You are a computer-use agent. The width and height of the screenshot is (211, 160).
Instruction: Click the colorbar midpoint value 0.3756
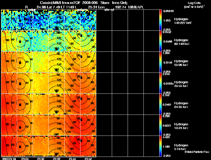tap(168, 63)
